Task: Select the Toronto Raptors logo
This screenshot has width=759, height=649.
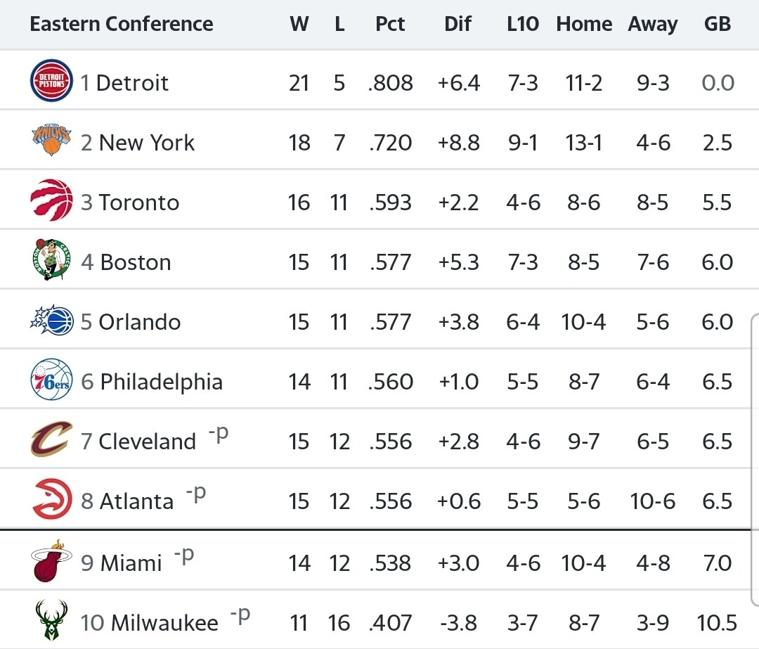Action: [51, 201]
